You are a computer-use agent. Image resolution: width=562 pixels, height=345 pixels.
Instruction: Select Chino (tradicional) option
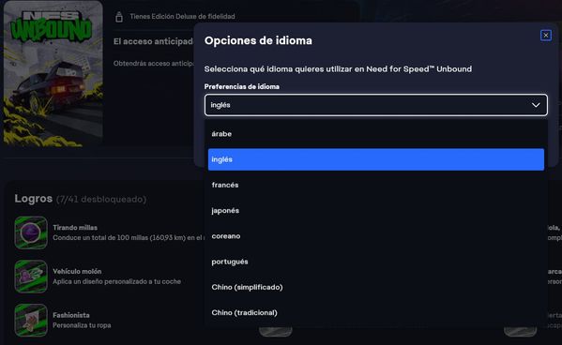click(376, 313)
